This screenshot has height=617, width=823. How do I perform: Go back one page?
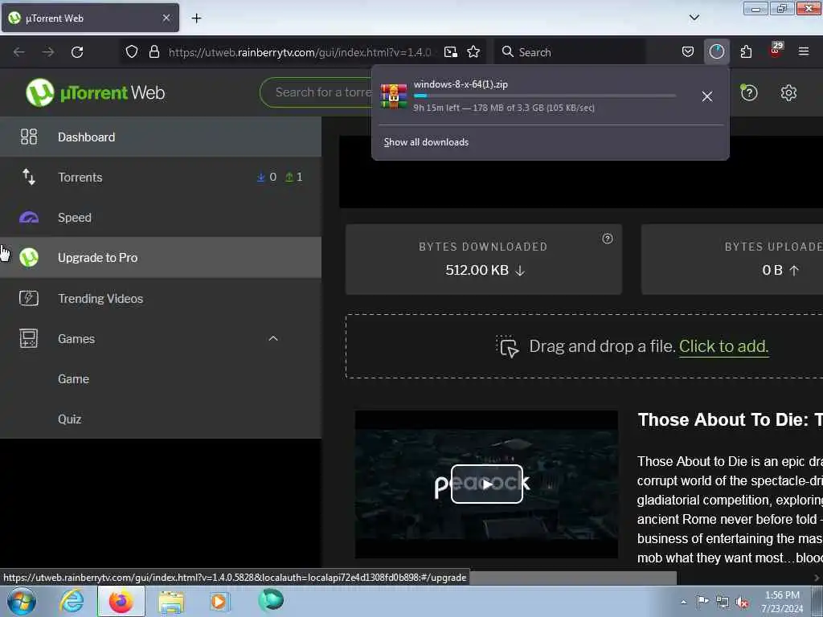tap(19, 51)
